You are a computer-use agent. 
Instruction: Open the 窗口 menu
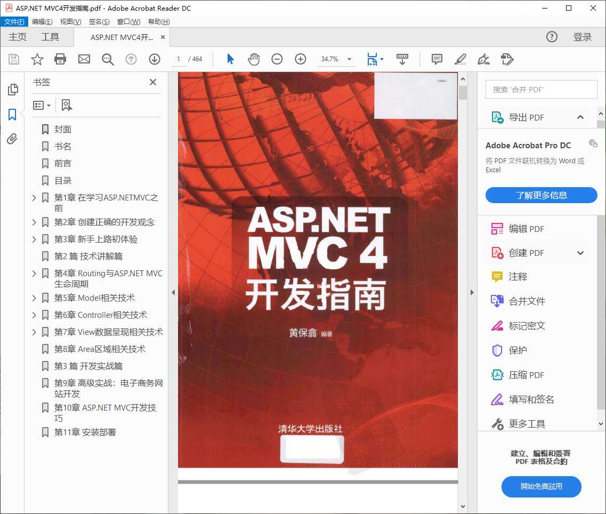click(x=128, y=22)
